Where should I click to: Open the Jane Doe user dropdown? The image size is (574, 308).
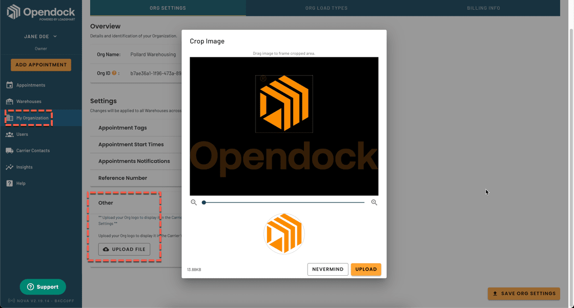pos(40,36)
